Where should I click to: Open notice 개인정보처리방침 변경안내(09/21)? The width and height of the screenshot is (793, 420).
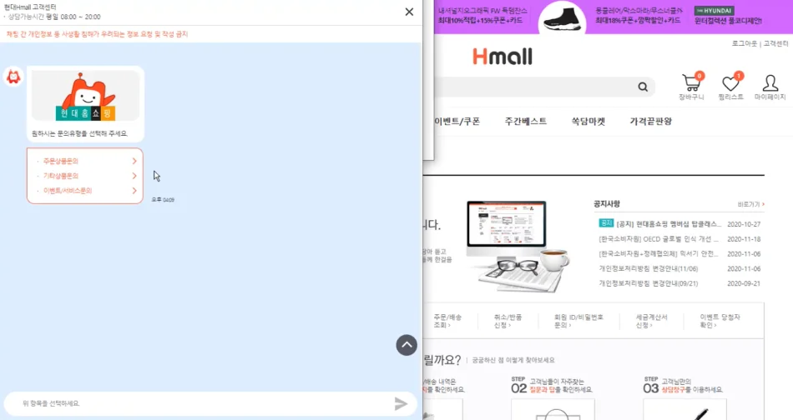pyautogui.click(x=649, y=283)
